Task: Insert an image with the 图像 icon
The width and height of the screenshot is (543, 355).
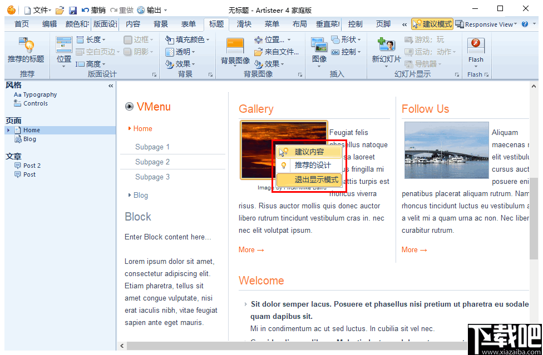Action: (x=319, y=50)
